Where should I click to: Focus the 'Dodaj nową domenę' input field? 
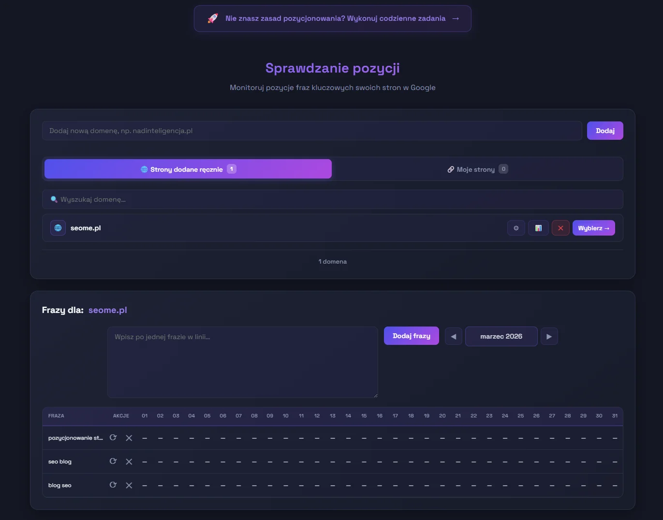coord(312,131)
